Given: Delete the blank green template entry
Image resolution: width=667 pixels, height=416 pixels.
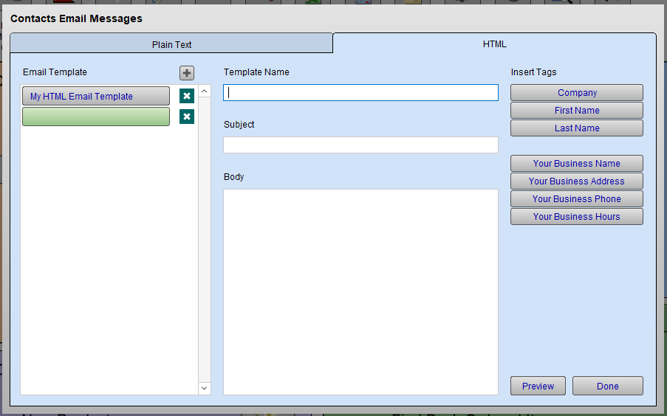Looking at the screenshot, I should tap(187, 117).
